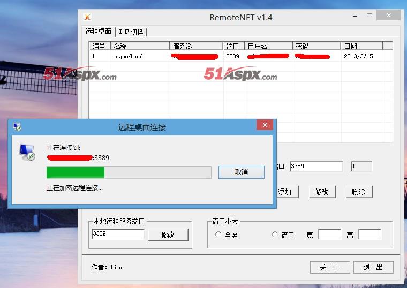Viewport: 407px width, 288px height.
Task: Select the aspxcloud row name cell
Action: pyautogui.click(x=129, y=56)
